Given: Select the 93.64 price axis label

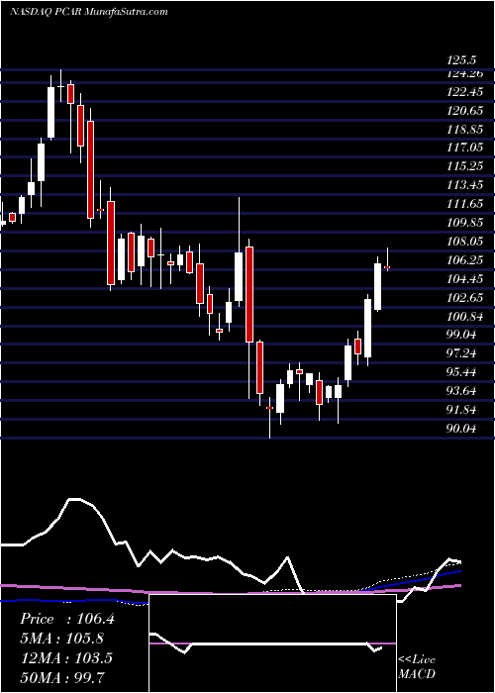Looking at the screenshot, I should point(462,391).
